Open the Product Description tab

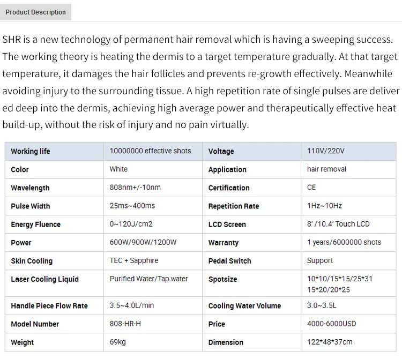tap(35, 12)
